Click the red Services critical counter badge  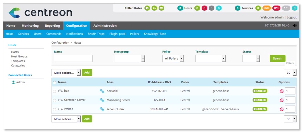[276, 8]
